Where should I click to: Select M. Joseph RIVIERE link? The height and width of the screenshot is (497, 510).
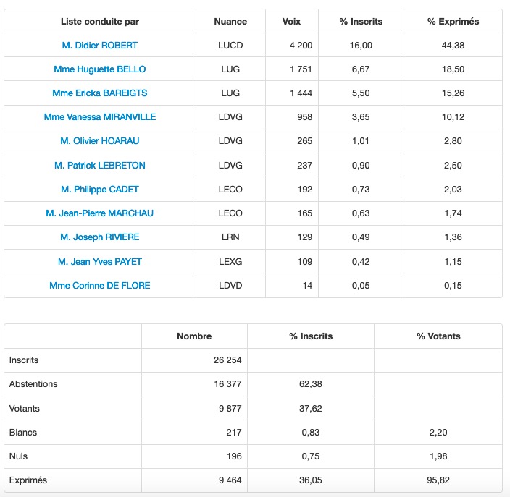pyautogui.click(x=100, y=237)
